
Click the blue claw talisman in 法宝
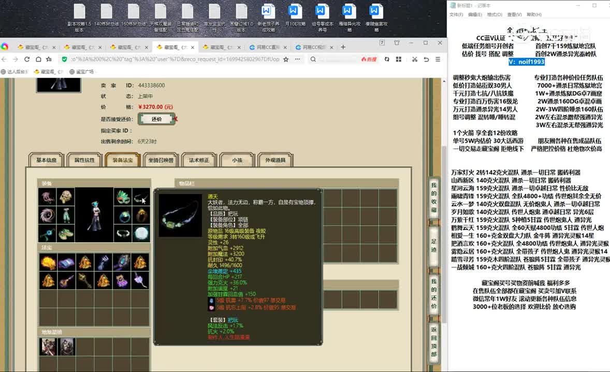tap(104, 262)
